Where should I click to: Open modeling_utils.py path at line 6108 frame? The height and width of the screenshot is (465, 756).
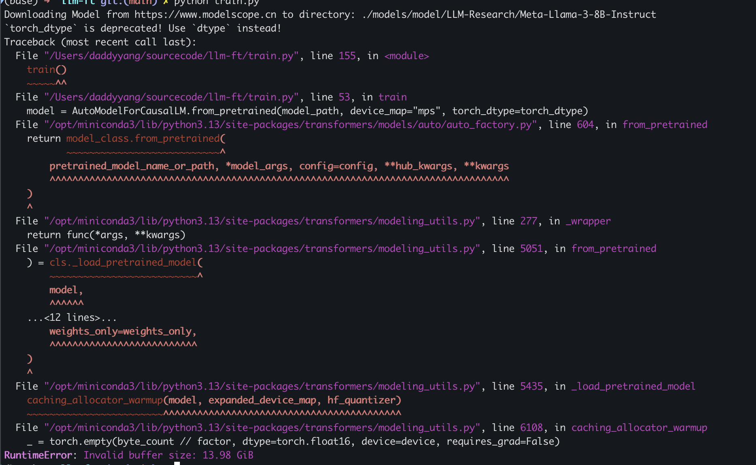coord(262,428)
